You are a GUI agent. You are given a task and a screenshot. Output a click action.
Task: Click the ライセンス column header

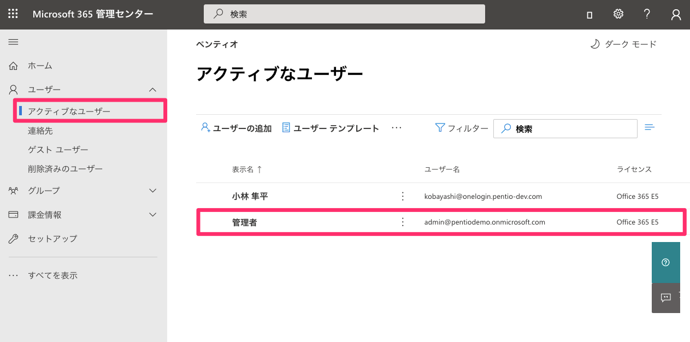pyautogui.click(x=634, y=169)
